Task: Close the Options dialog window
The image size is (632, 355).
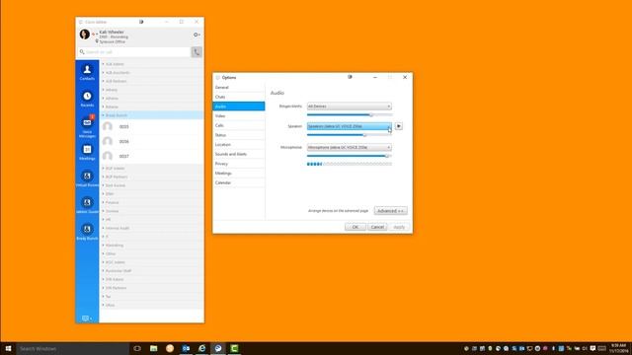Action: pos(405,77)
